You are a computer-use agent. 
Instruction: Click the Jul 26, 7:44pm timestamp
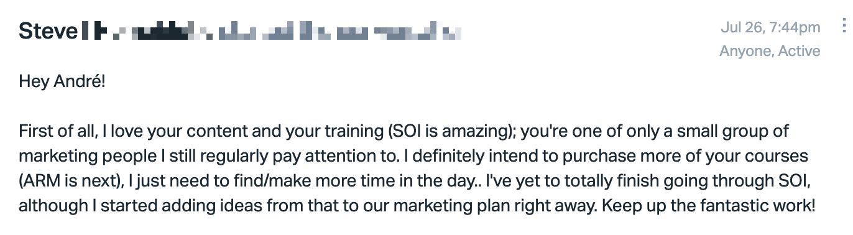click(771, 27)
